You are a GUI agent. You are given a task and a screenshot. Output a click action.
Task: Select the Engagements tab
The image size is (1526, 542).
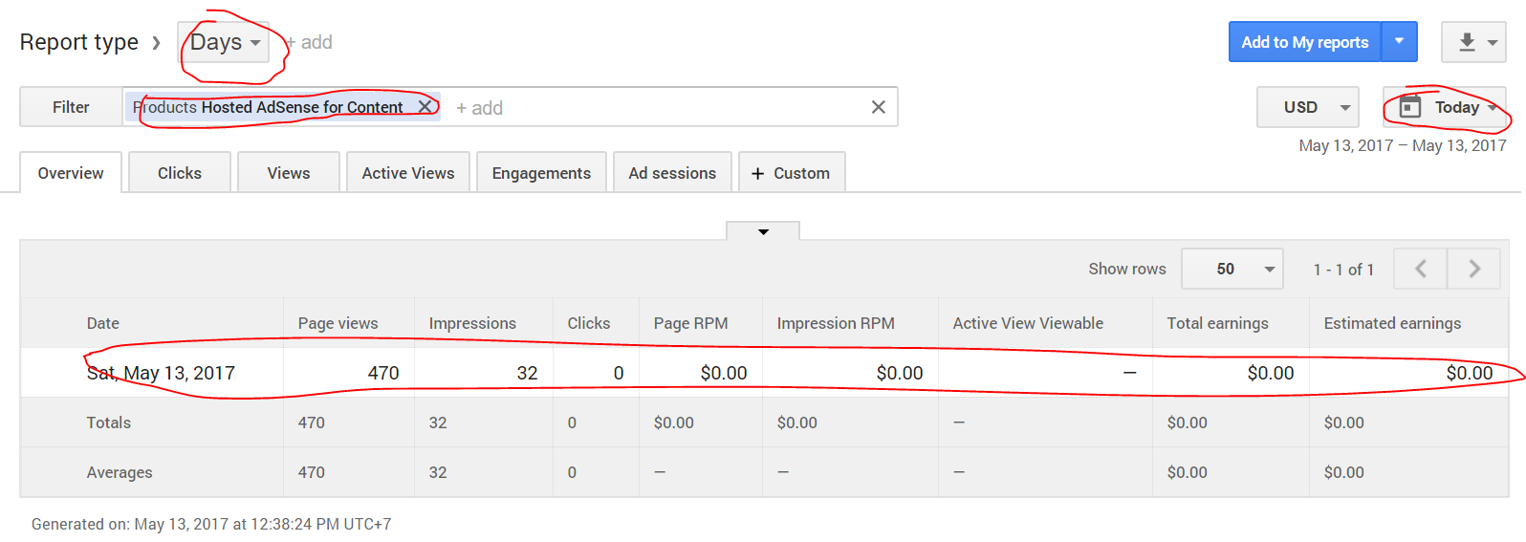[540, 173]
